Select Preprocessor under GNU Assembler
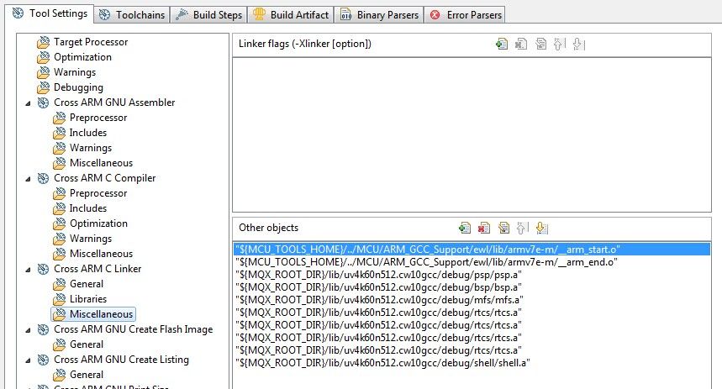This screenshot has width=722, height=389. pos(98,118)
